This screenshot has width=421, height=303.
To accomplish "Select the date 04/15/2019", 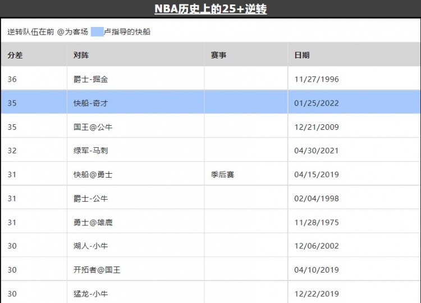I will tap(317, 174).
